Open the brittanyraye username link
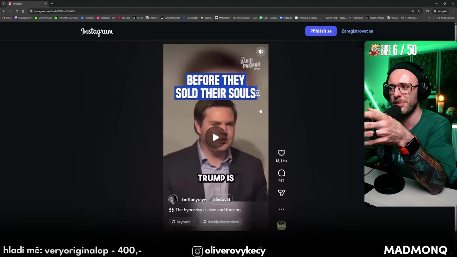 pos(194,200)
